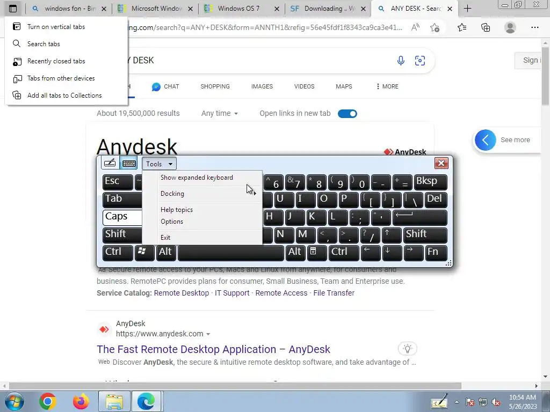Tap the context menu key on the keyboard

point(317,253)
